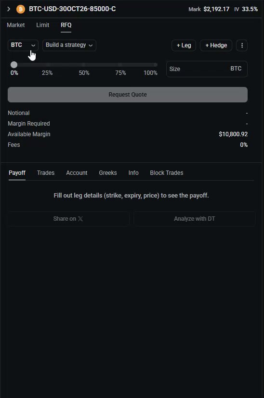Viewport: 264px width, 398px height.
Task: Click the Mark price $2,192.17
Action: tap(216, 9)
